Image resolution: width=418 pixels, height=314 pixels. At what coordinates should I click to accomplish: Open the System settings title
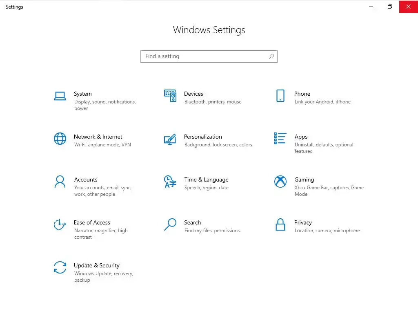pyautogui.click(x=82, y=94)
